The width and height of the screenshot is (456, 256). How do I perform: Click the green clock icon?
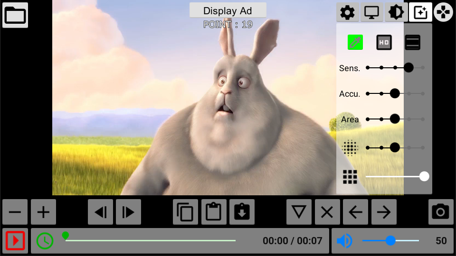pos(45,241)
